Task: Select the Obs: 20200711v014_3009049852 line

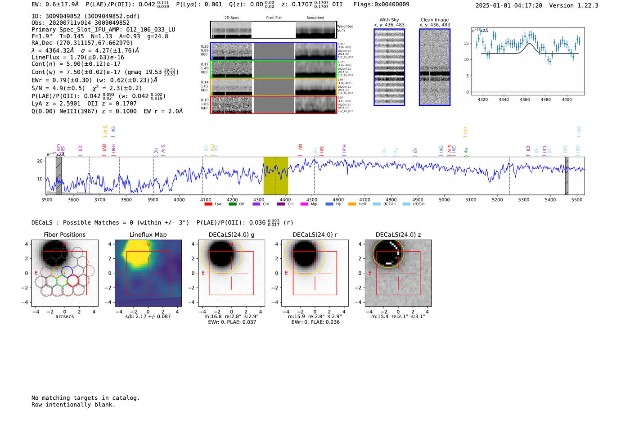Action: tap(81, 23)
